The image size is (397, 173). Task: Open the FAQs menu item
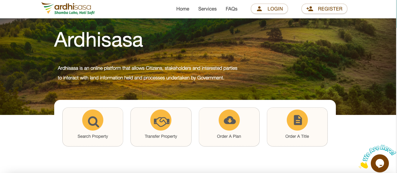(x=232, y=9)
